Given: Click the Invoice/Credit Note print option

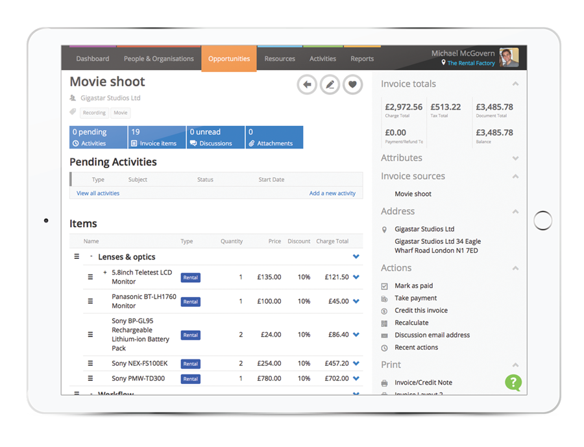Looking at the screenshot, I should tap(424, 383).
